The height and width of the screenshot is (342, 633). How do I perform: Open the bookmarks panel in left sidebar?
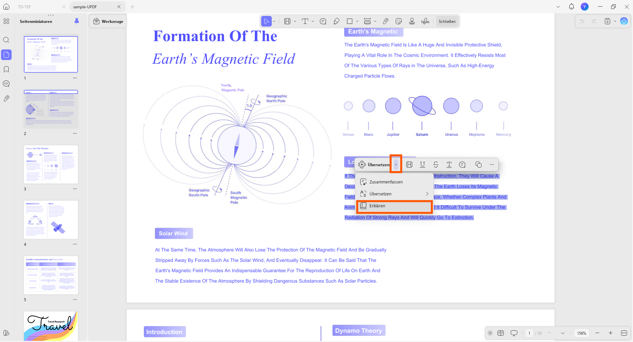click(6, 69)
